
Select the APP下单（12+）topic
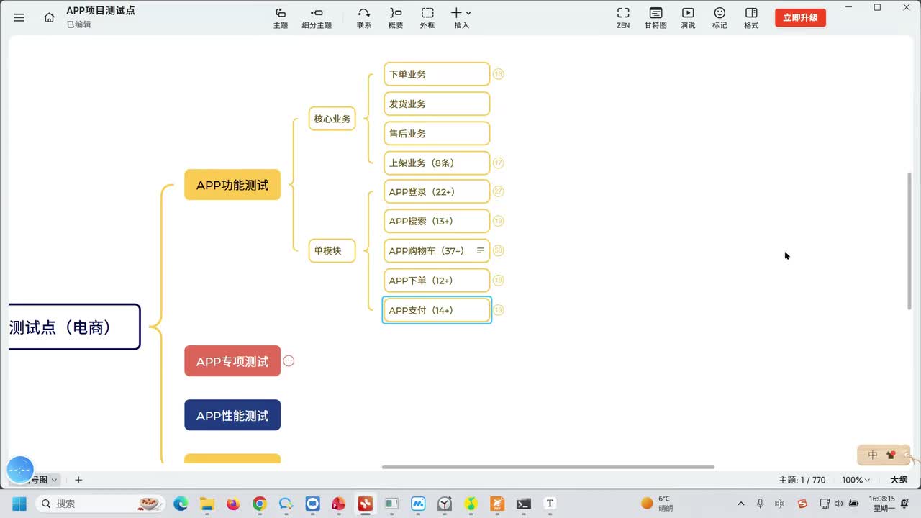(x=437, y=281)
